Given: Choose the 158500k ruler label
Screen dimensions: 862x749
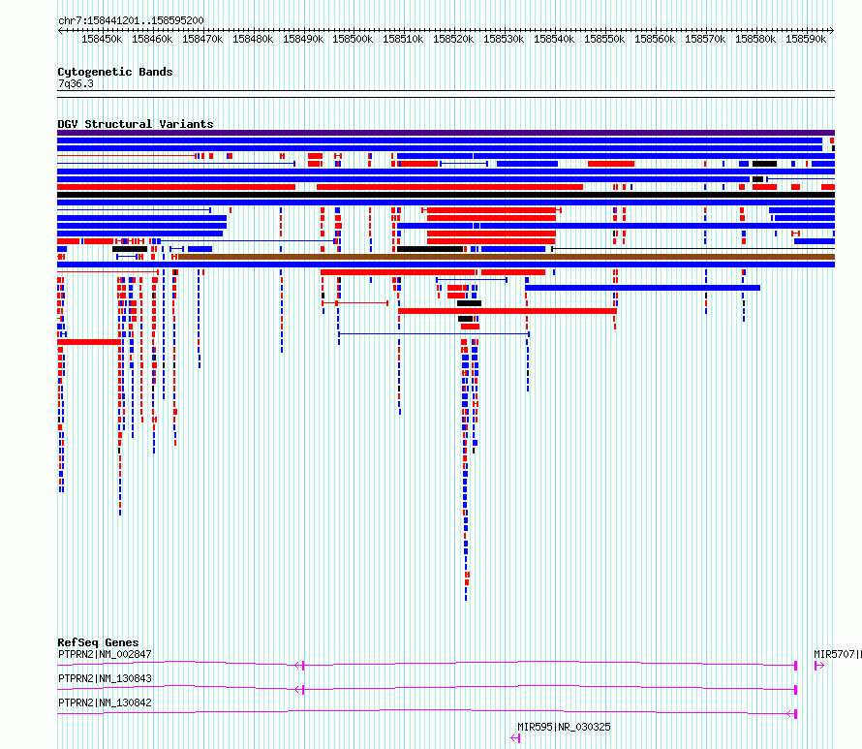Looking at the screenshot, I should point(353,39).
